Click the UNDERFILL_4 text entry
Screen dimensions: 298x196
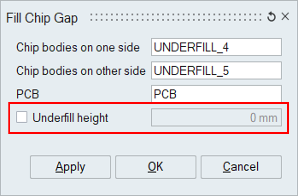(x=191, y=47)
